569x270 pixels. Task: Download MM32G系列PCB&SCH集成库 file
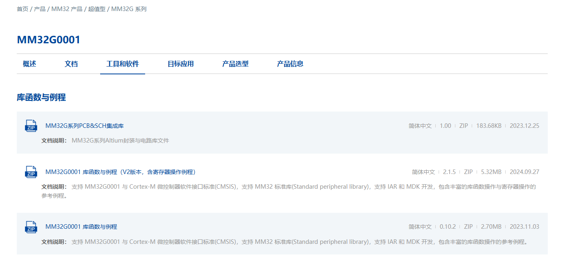pyautogui.click(x=85, y=126)
